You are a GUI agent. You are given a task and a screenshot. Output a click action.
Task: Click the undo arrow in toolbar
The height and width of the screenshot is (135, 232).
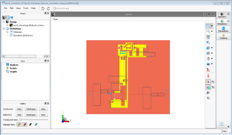pyautogui.click(x=43, y=9)
